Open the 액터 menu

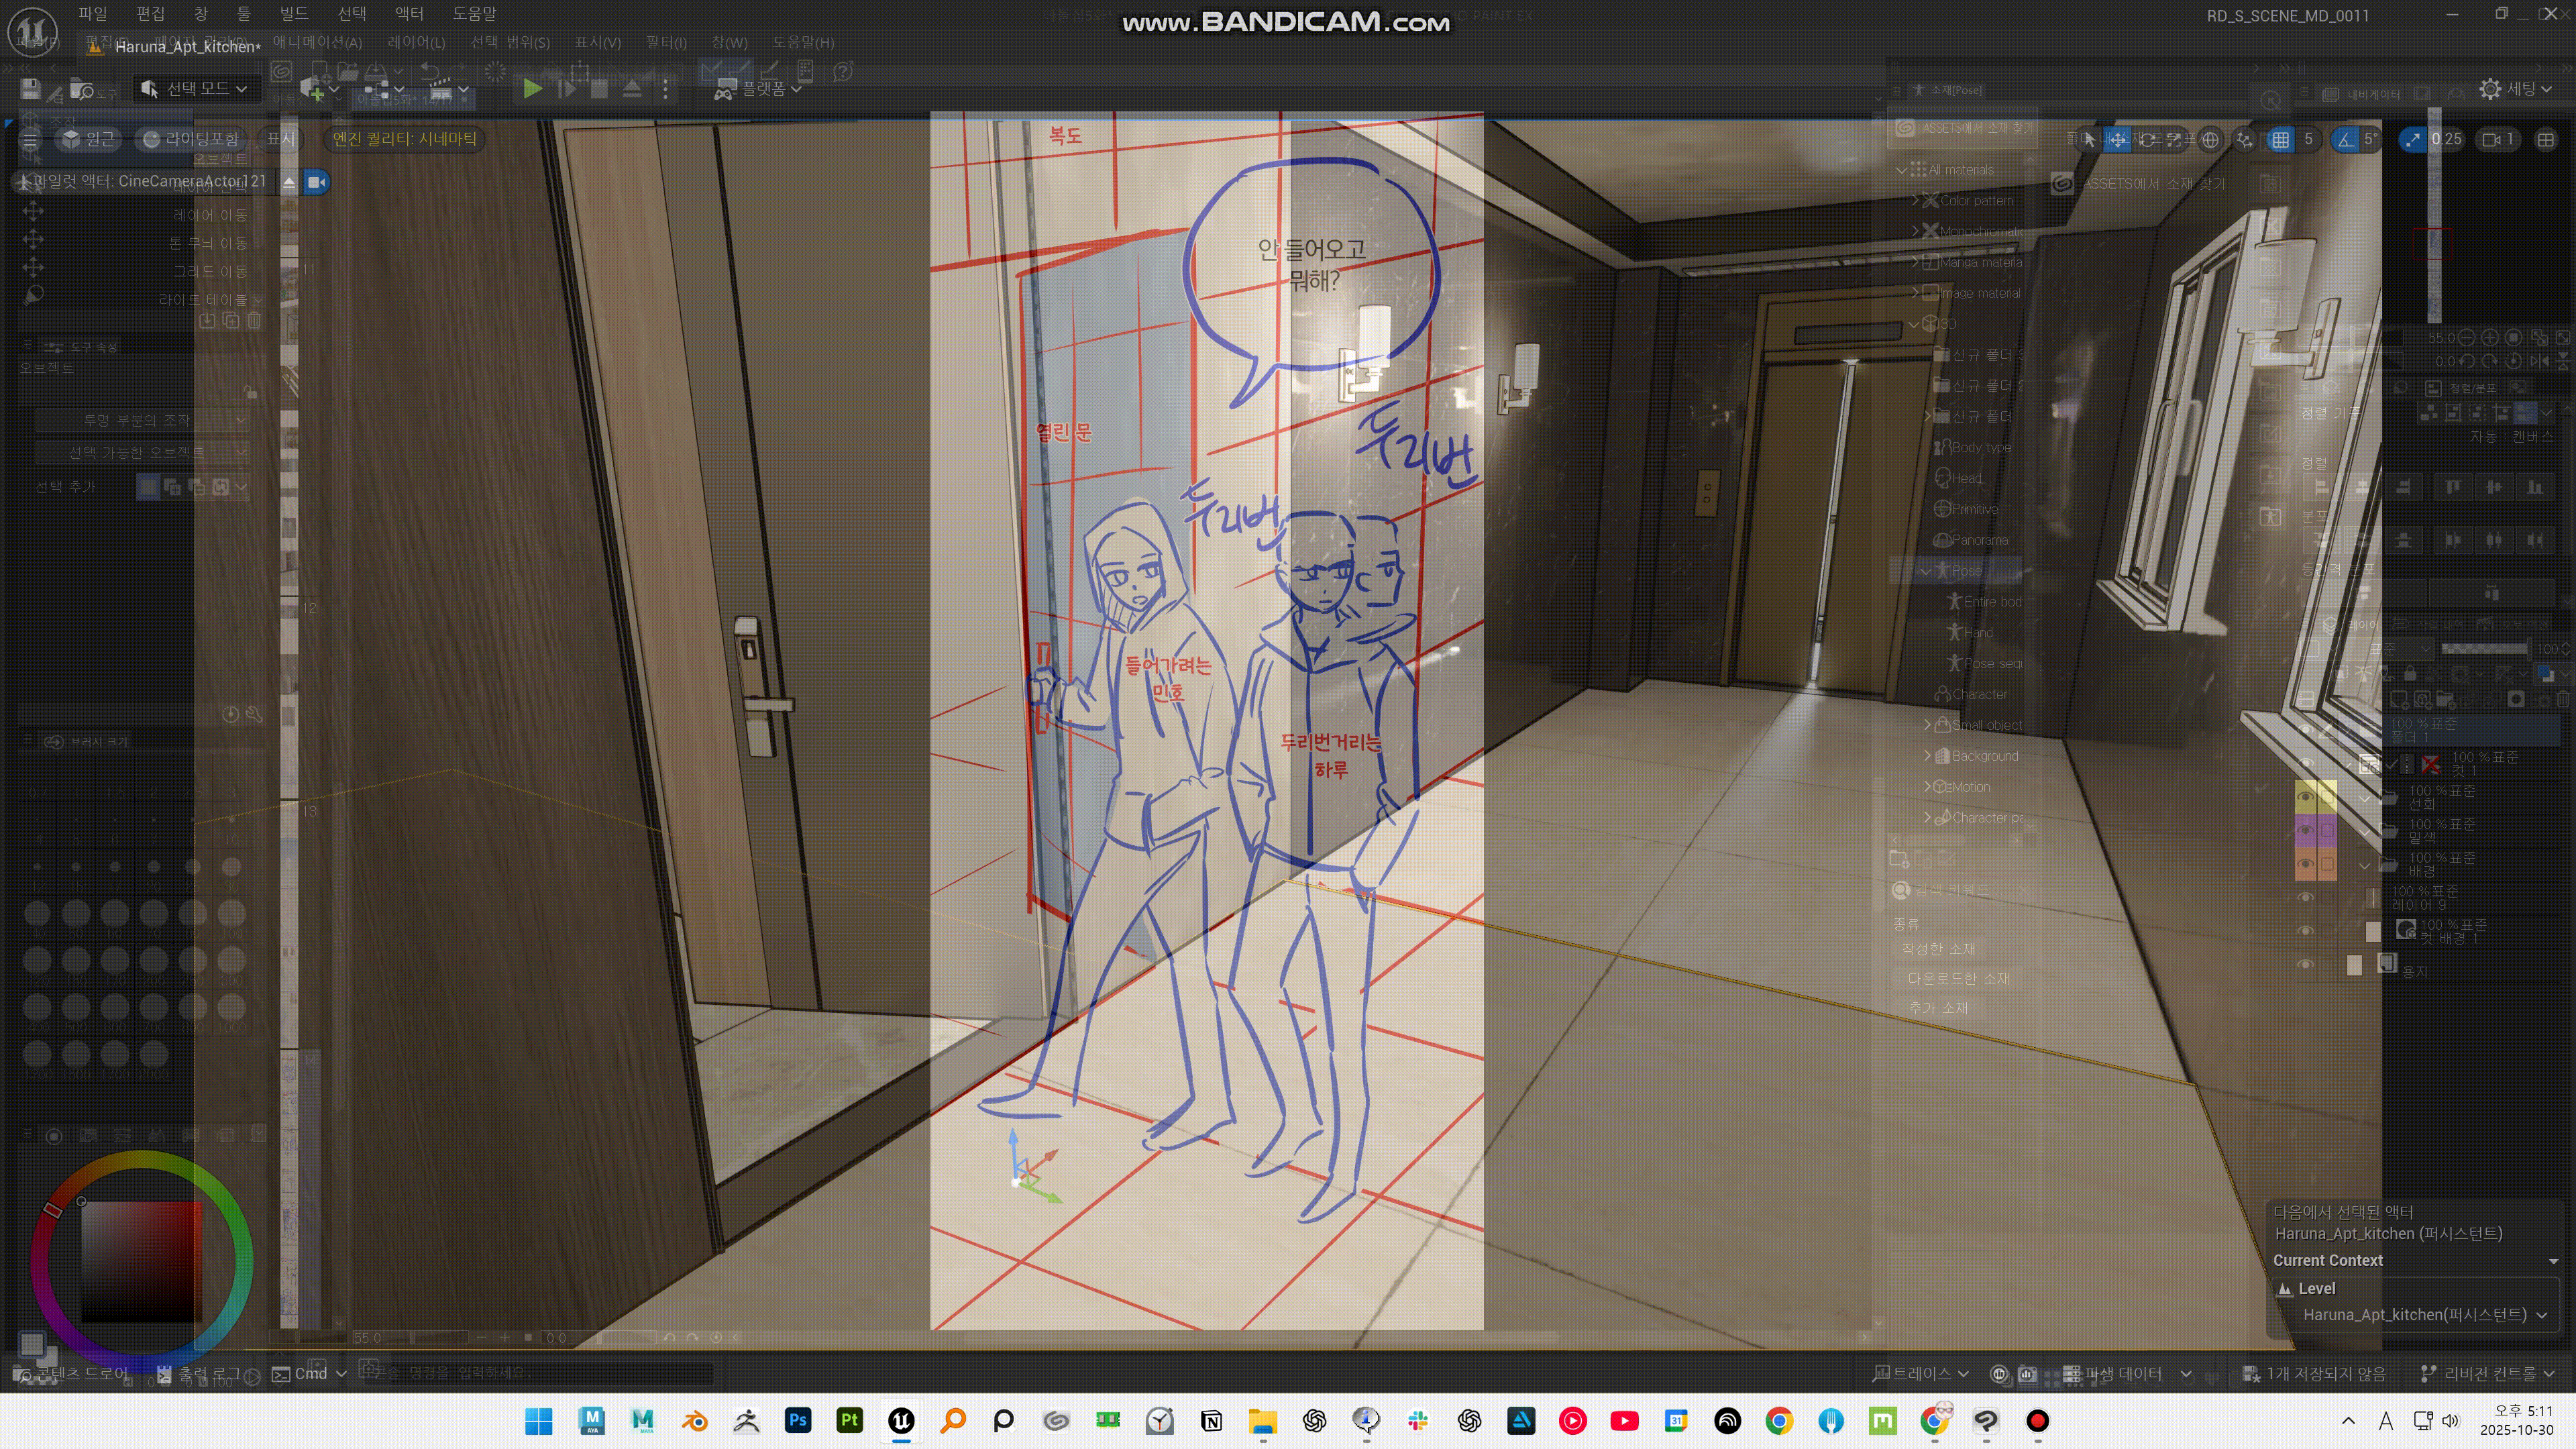(409, 14)
